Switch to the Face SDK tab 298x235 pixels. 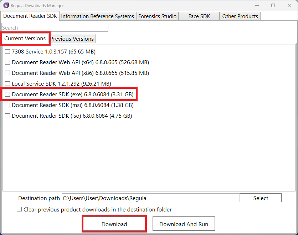(x=199, y=16)
